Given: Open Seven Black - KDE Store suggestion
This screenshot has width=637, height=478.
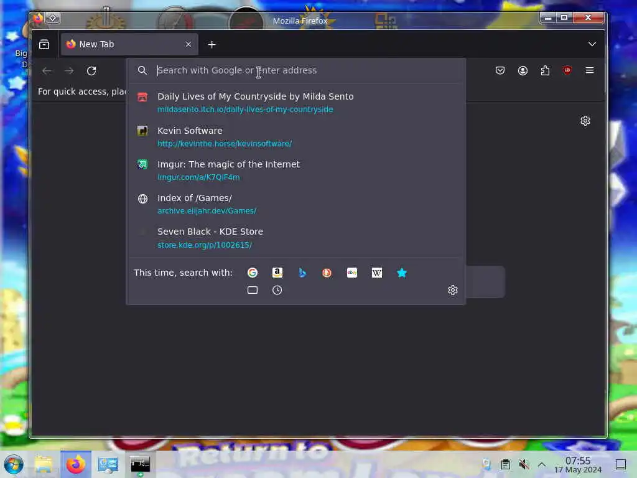Looking at the screenshot, I should 296,238.
